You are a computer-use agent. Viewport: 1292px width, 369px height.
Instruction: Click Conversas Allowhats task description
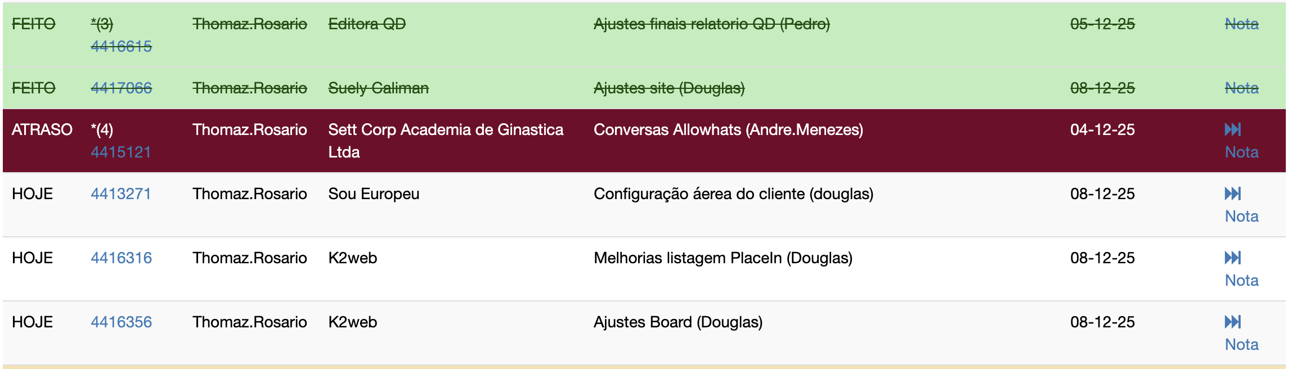pos(728,130)
